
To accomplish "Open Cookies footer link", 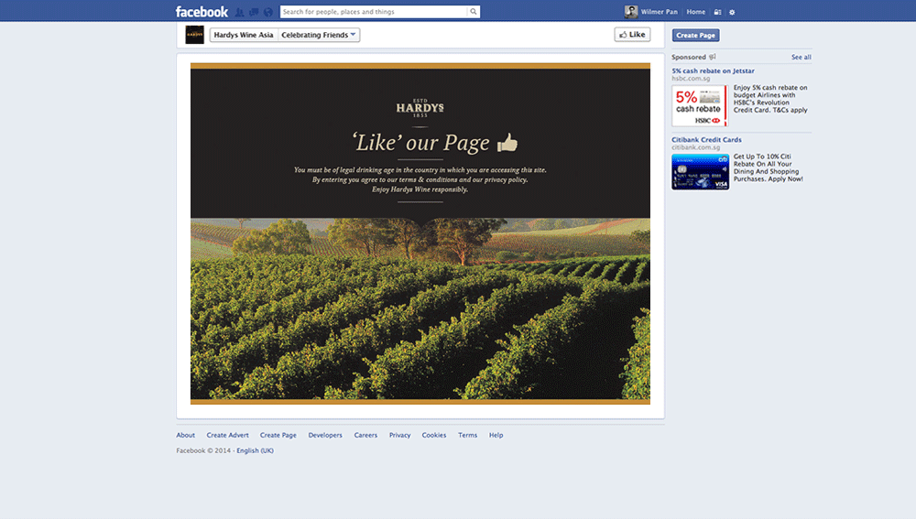I will [434, 435].
